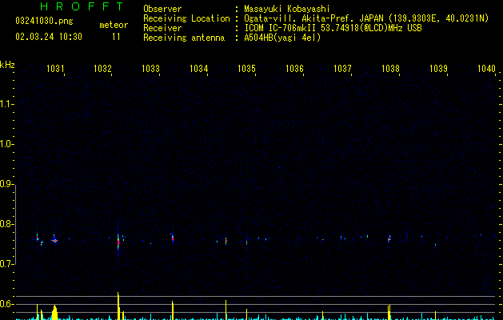Click the meteor label
The height and width of the screenshot is (320, 503).
click(114, 25)
